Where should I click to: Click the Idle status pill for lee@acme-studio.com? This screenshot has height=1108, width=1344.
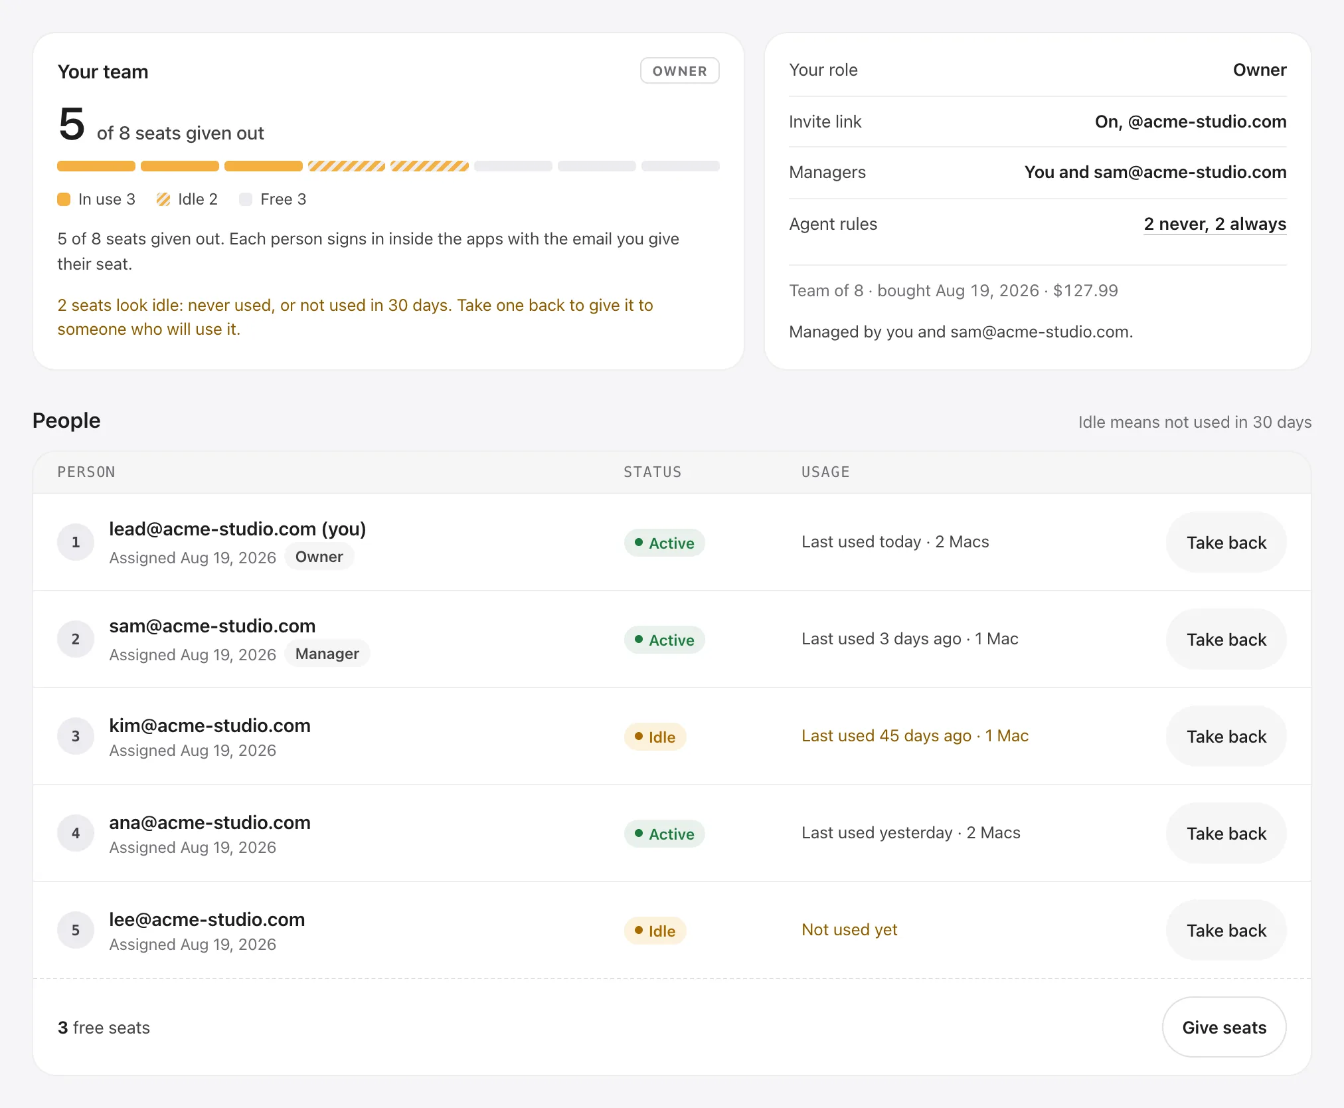point(655,931)
